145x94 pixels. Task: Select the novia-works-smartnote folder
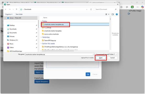(x=51, y=34)
